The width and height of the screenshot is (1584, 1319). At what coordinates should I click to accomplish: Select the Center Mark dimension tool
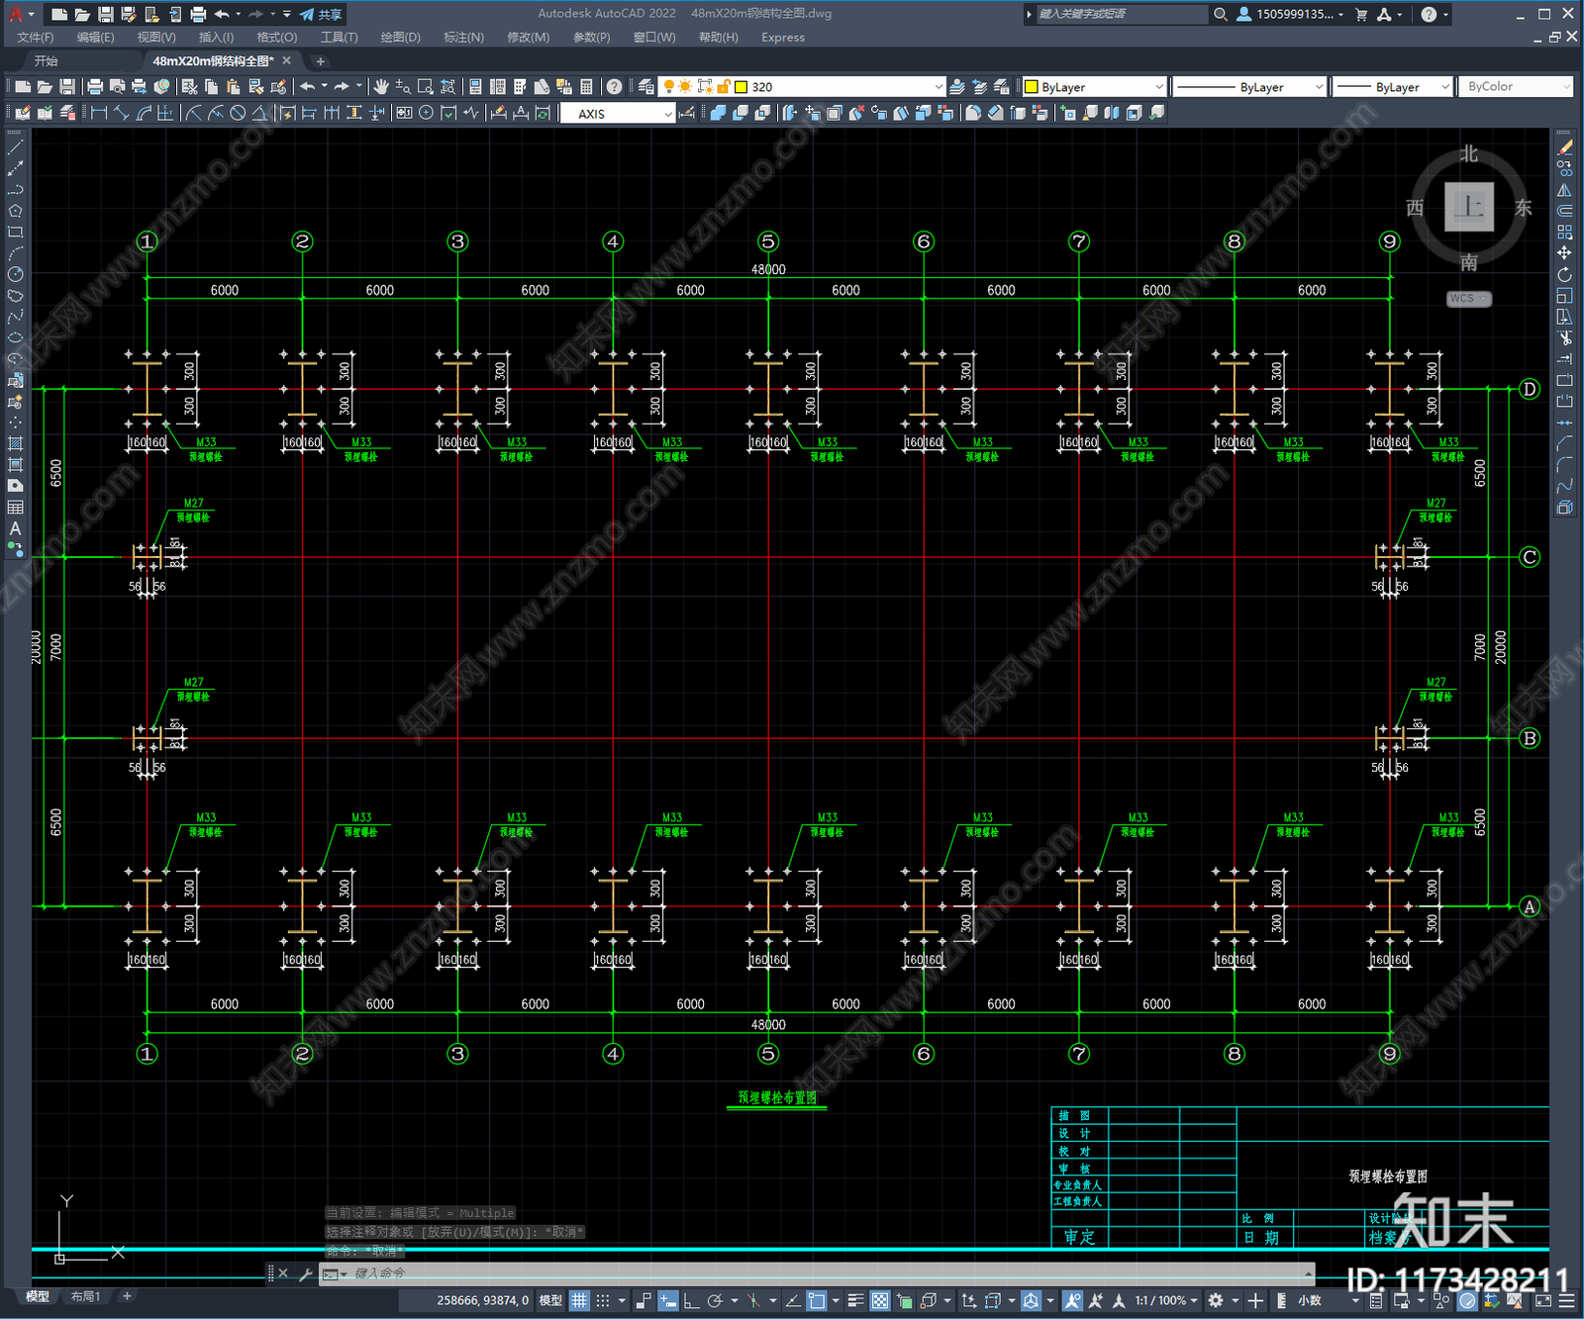427,113
